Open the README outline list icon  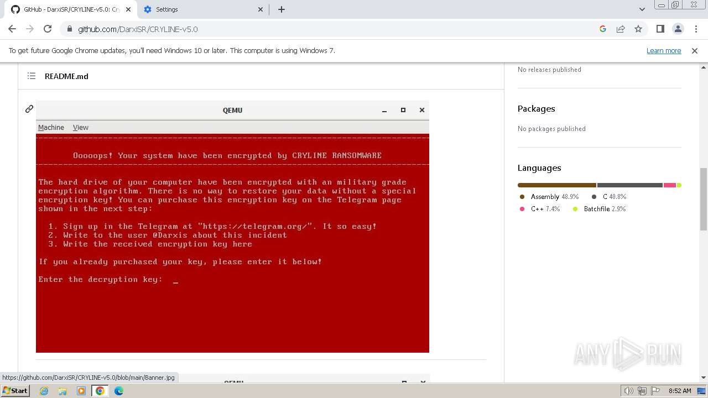coord(32,76)
